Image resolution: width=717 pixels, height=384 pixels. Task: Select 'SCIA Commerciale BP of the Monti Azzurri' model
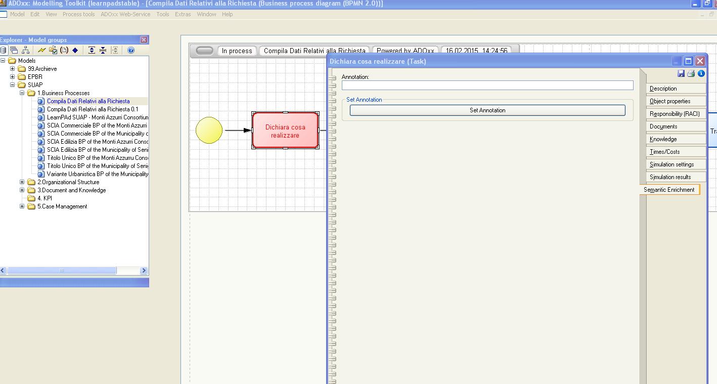pyautogui.click(x=97, y=125)
